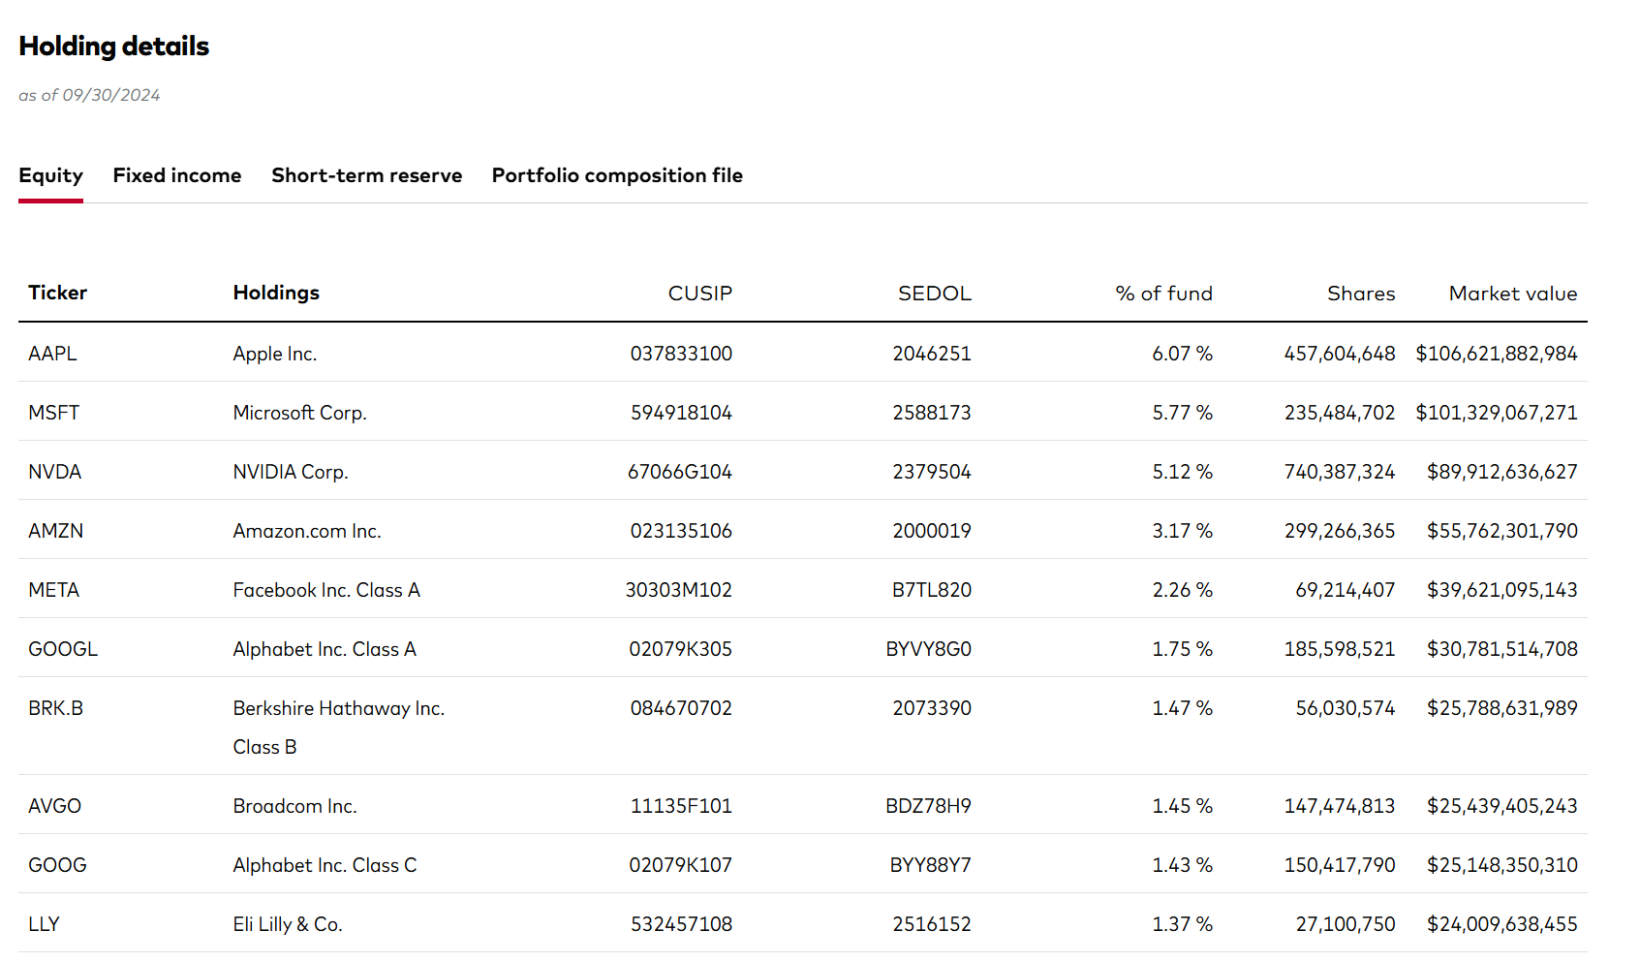The width and height of the screenshot is (1640, 962).
Task: Click SEDOL 2000019 in Amazon row
Action: tap(932, 531)
